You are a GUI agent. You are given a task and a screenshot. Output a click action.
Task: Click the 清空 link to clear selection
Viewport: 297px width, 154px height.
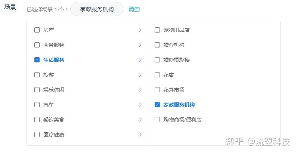point(134,9)
